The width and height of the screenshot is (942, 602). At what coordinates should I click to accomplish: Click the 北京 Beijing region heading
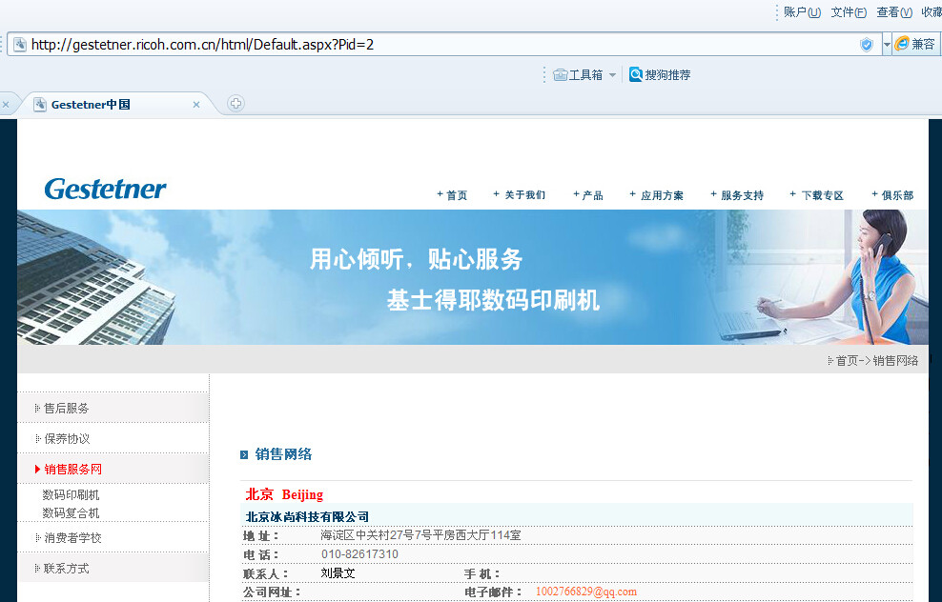tap(284, 494)
